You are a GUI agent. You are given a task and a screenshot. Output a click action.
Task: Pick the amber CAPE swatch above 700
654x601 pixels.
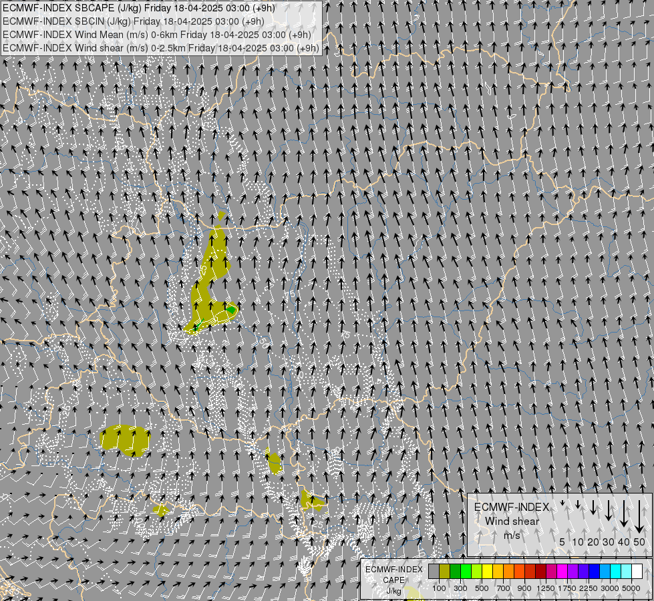498,572
